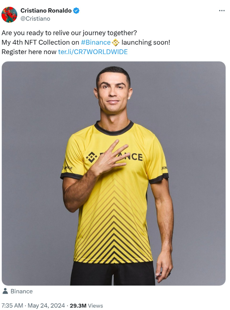Click the 29.3M view count
The height and width of the screenshot is (310, 230).
[x=78, y=306]
